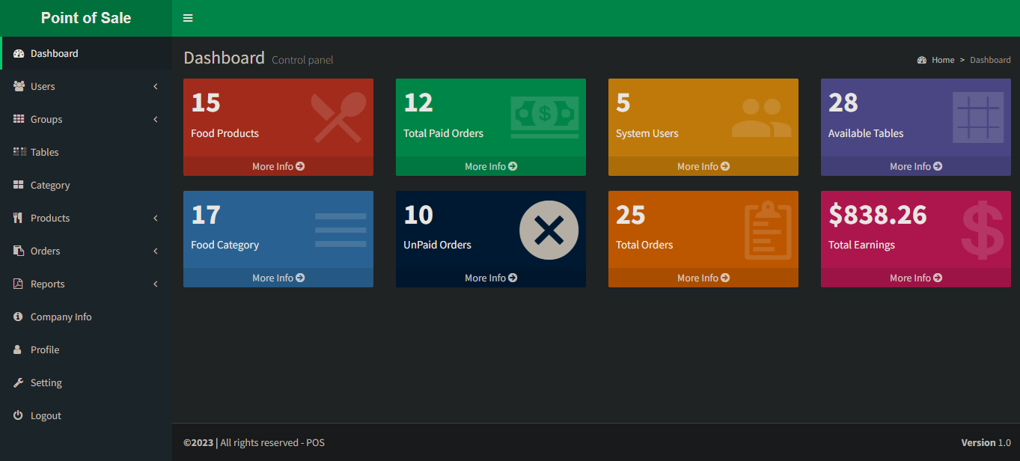The image size is (1020, 461).
Task: Open More Info on UnPaid Orders card
Action: coord(490,277)
